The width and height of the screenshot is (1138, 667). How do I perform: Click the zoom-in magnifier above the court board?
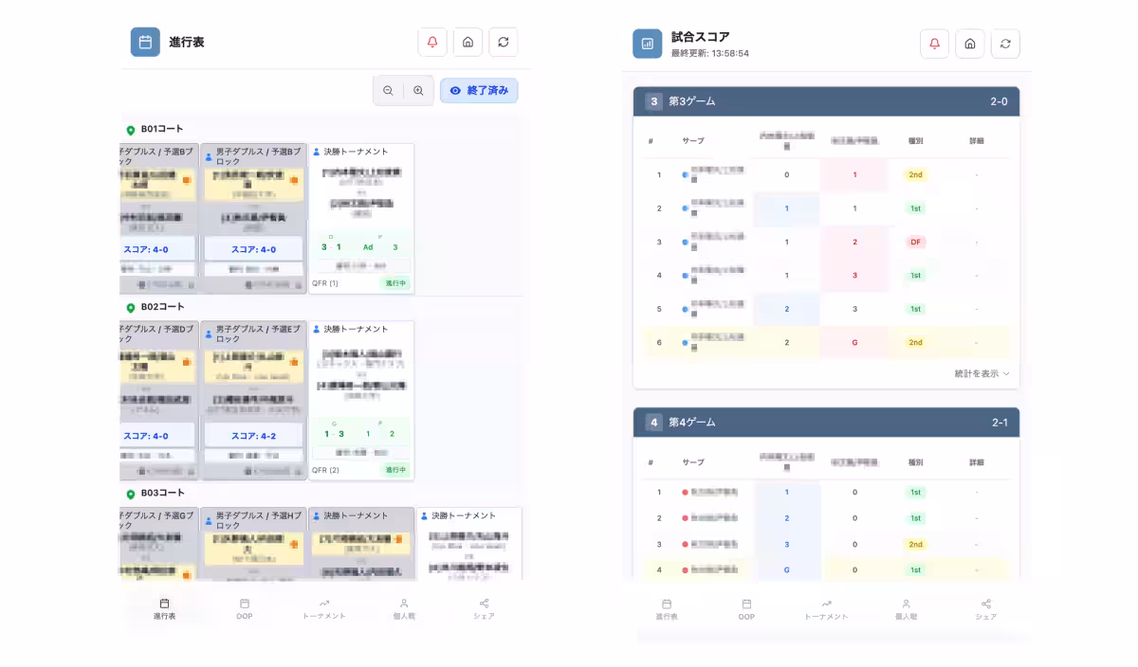(x=418, y=90)
